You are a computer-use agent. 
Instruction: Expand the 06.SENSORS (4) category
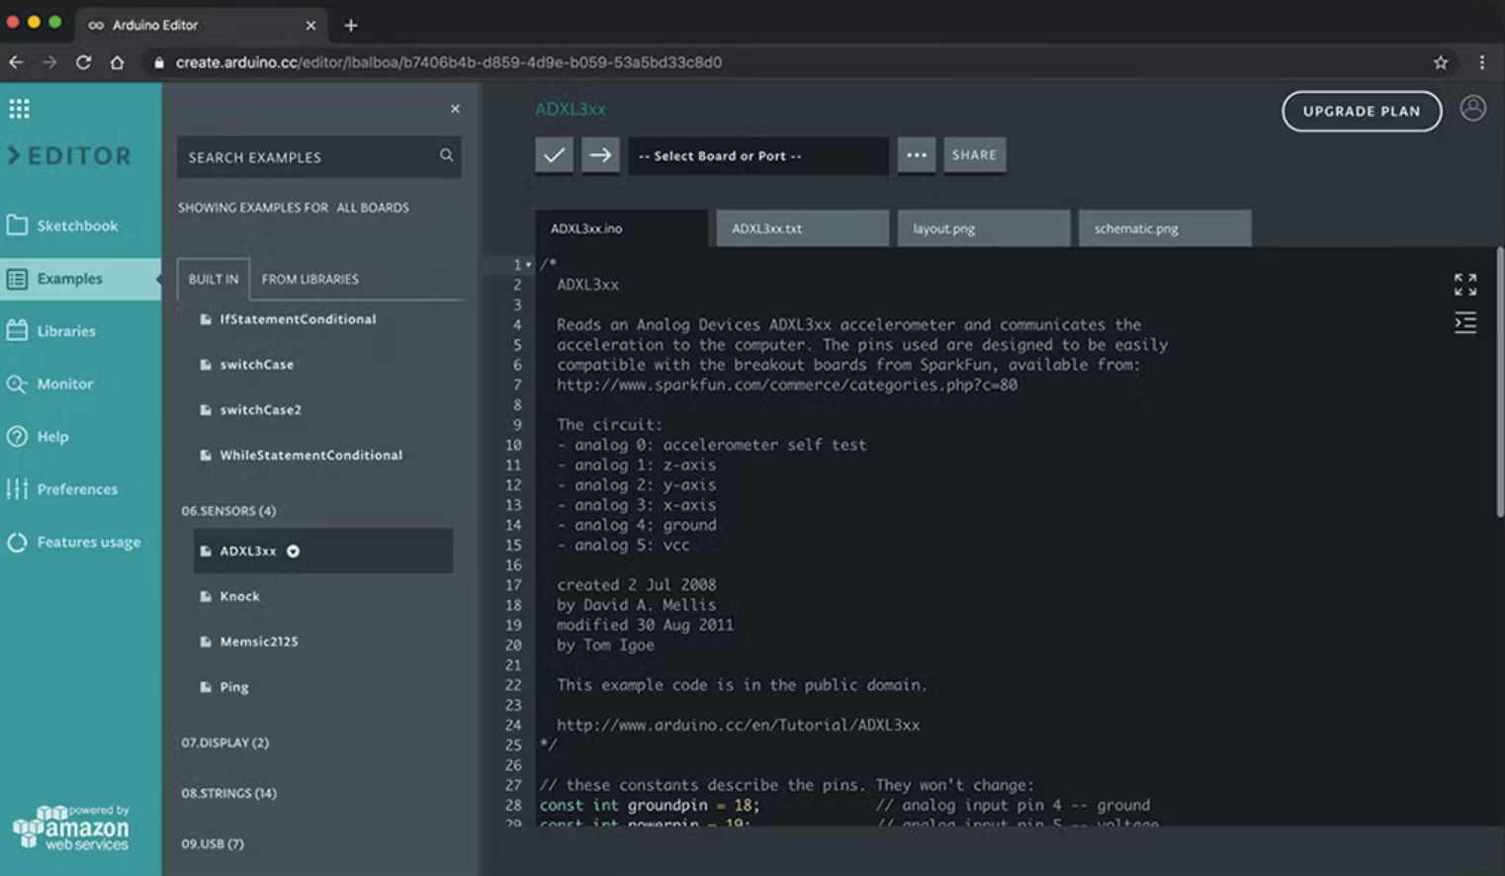228,511
